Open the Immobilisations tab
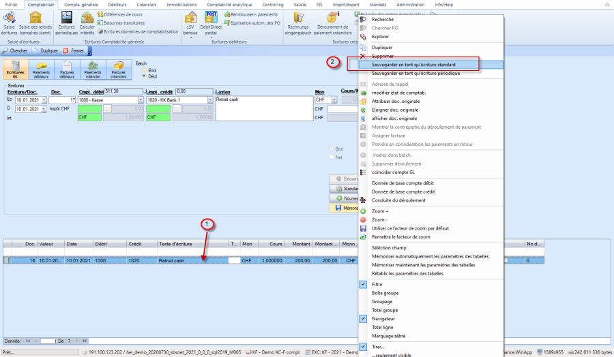The image size is (614, 357). pos(181,5)
